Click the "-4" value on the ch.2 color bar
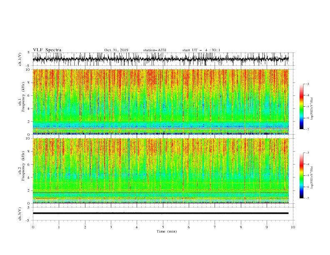This screenshot has width=330, height=255. (x=307, y=164)
